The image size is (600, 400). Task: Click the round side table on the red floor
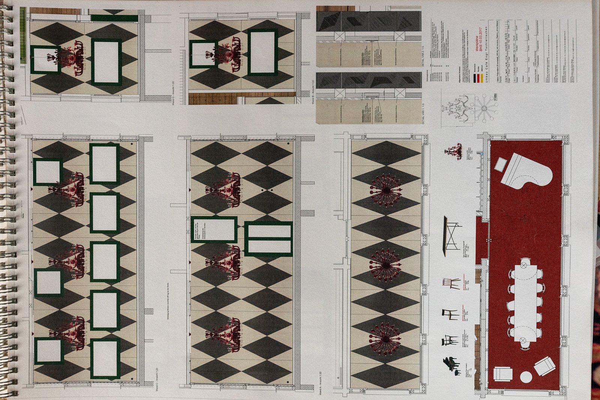(x=526, y=377)
